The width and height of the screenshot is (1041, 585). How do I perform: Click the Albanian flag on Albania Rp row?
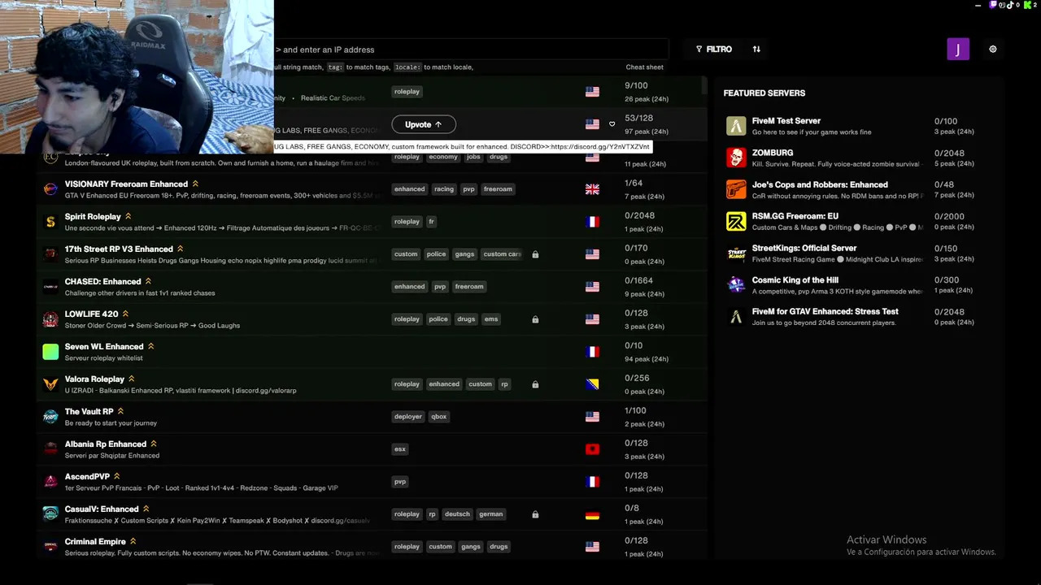[x=592, y=449]
